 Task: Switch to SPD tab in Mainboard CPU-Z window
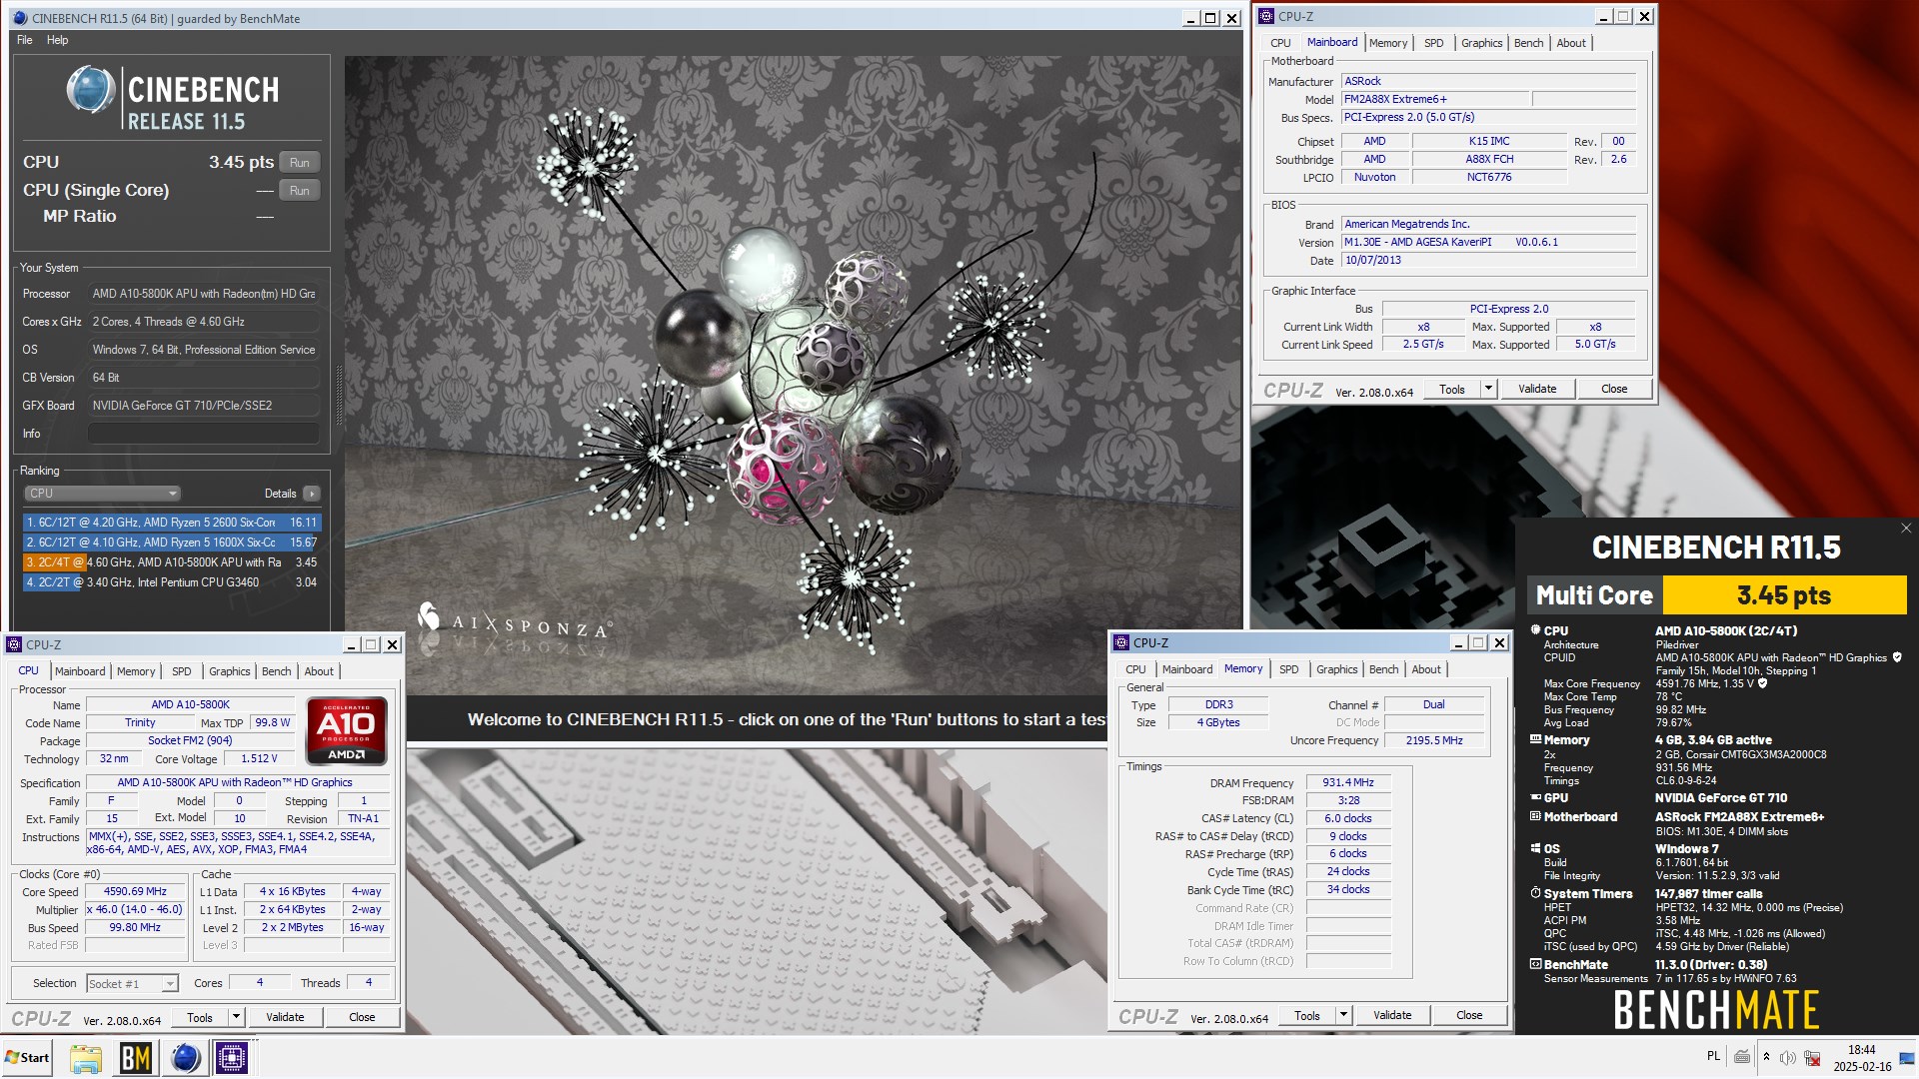1434,43
